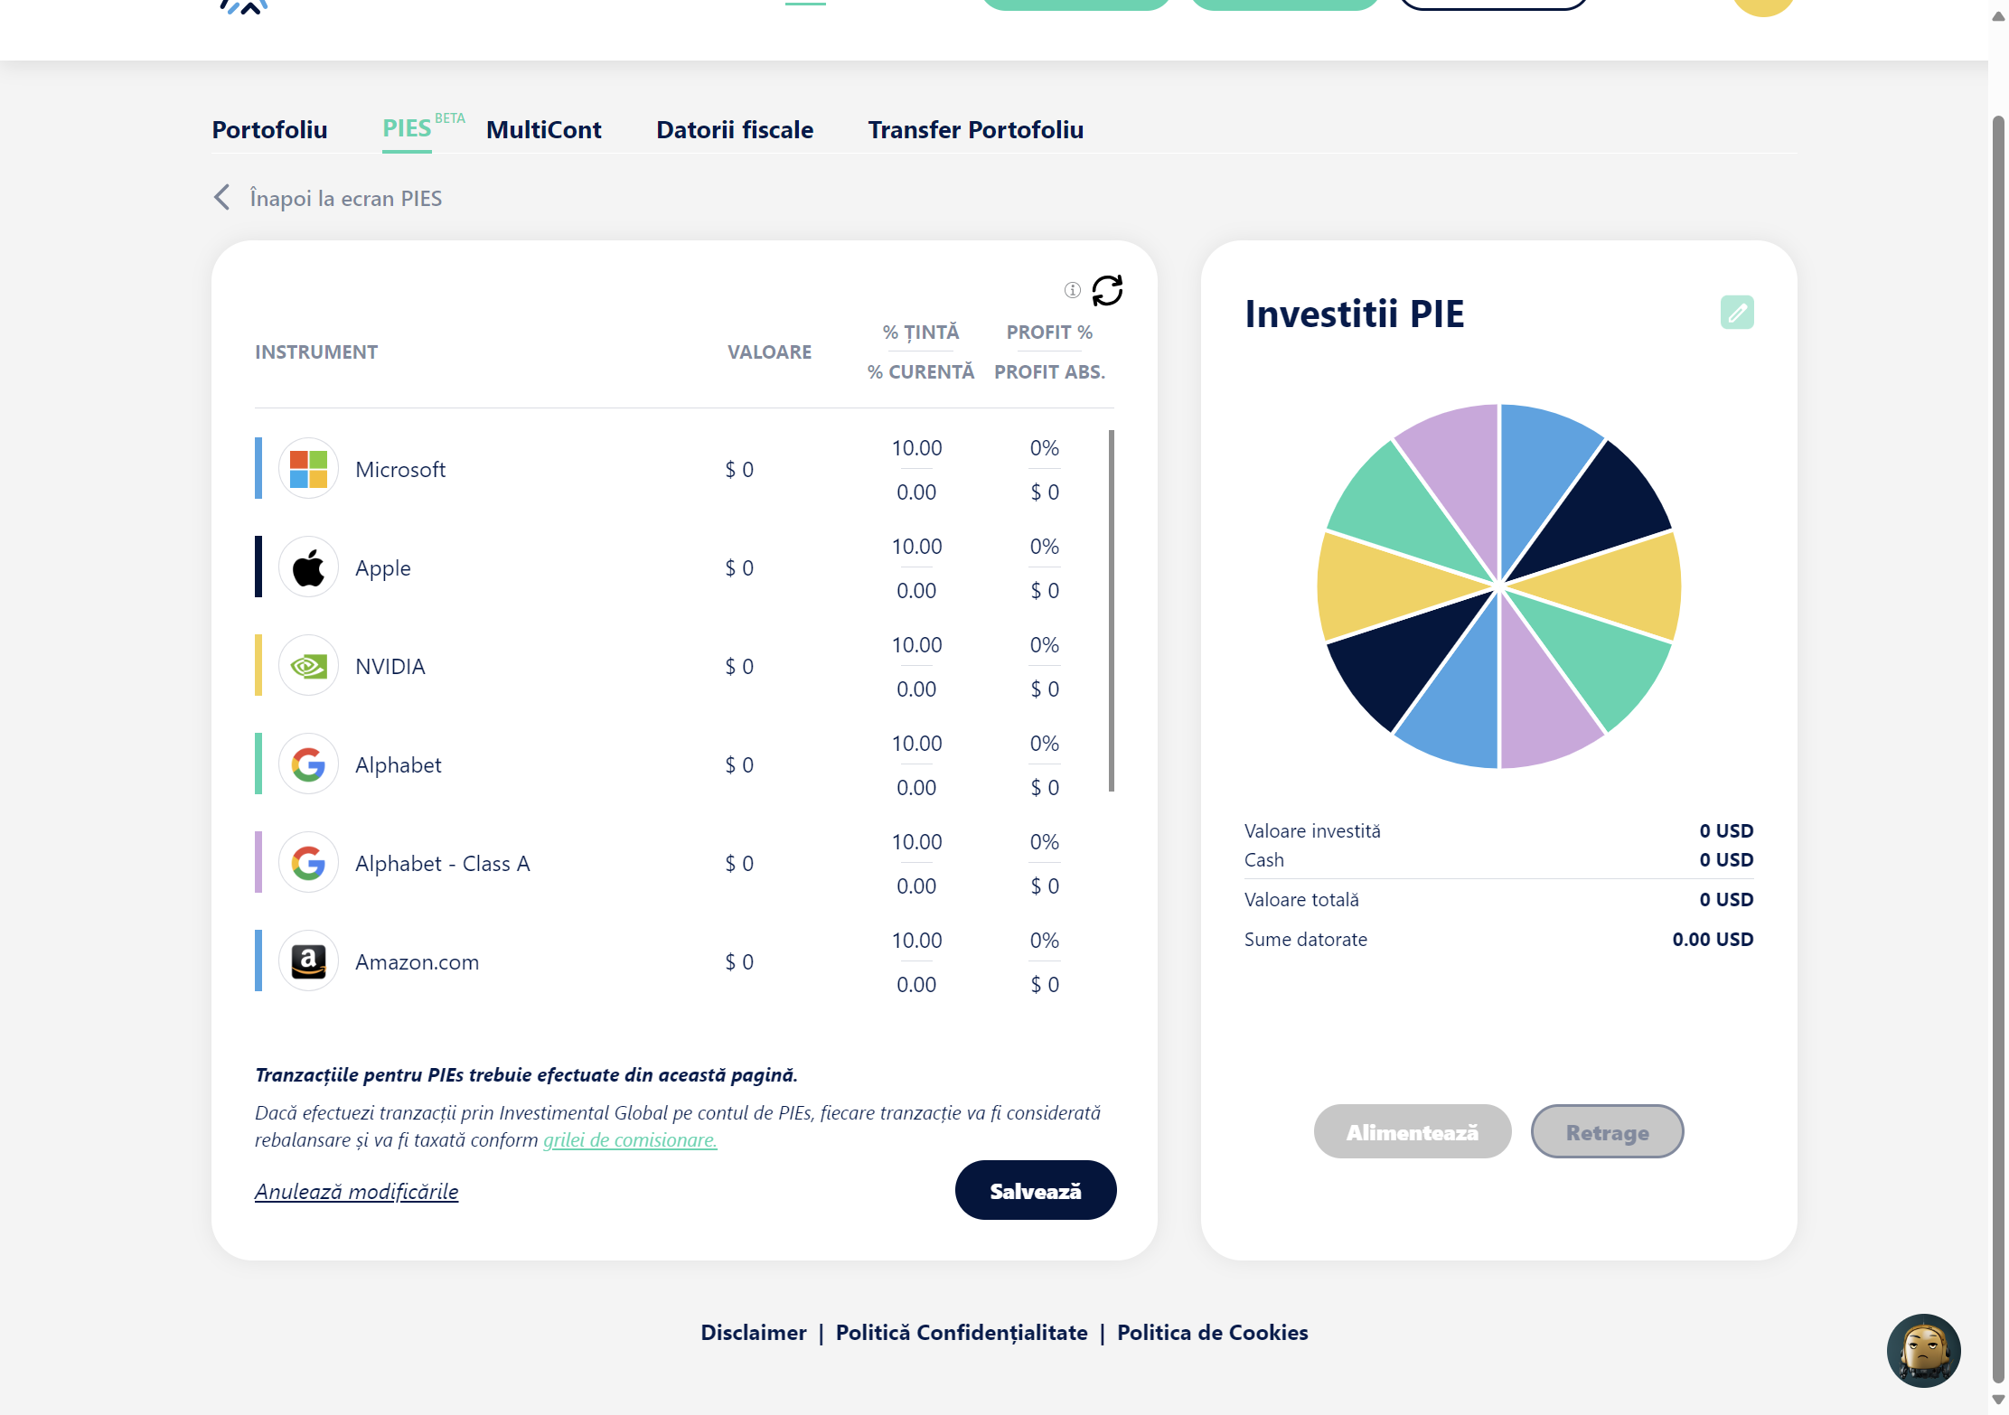2009x1415 pixels.
Task: Open Politică Confidențialitate footer link
Action: 962,1332
